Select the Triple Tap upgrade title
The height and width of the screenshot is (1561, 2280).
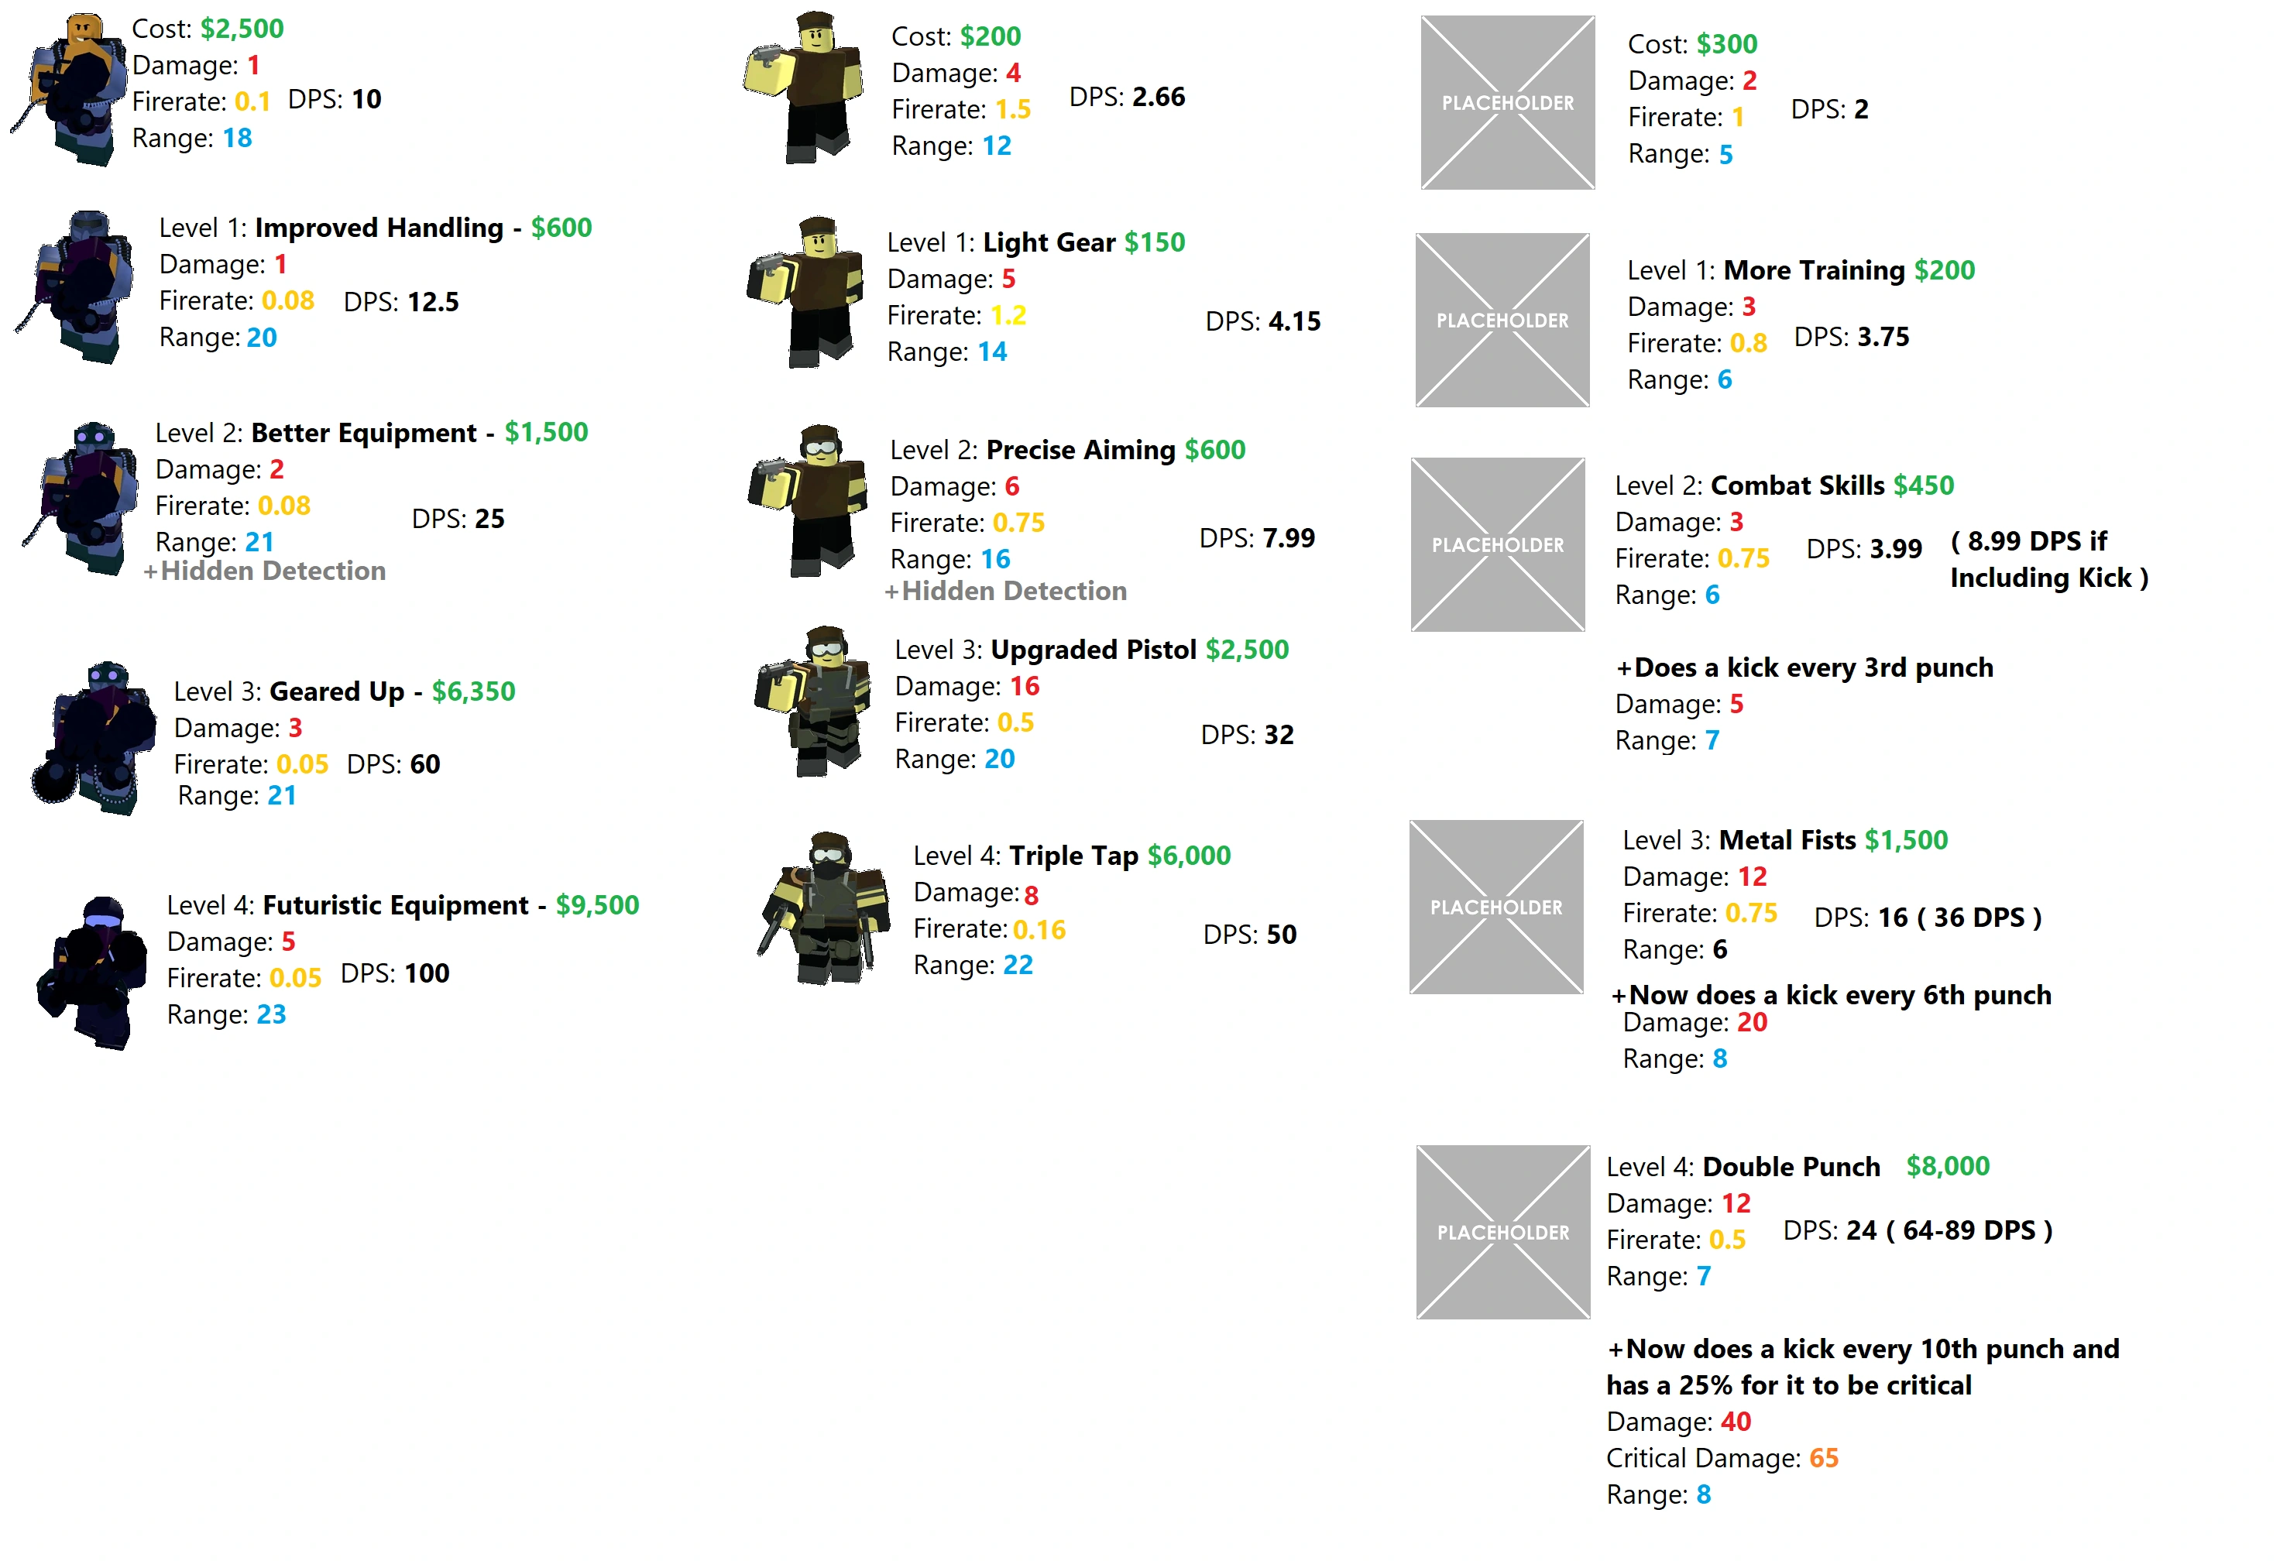point(1073,856)
